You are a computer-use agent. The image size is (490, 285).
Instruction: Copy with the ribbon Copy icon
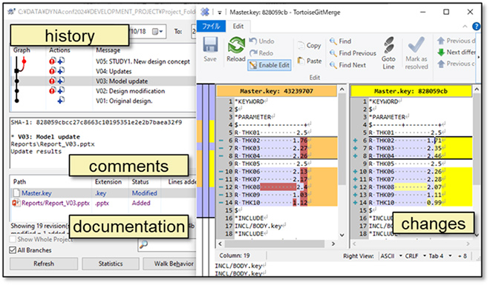pyautogui.click(x=301, y=45)
